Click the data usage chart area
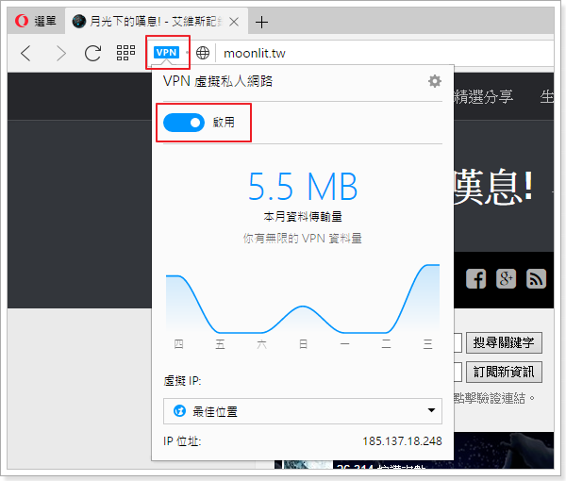This screenshot has width=566, height=481. (303, 299)
